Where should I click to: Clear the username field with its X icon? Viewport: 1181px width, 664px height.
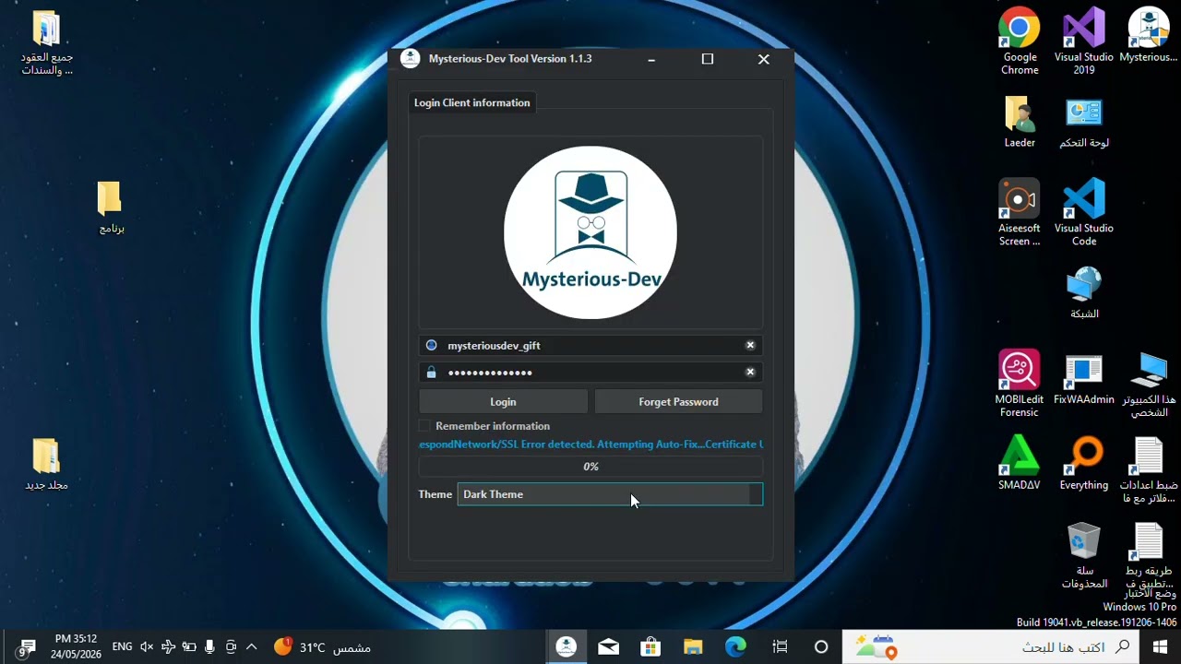click(750, 345)
